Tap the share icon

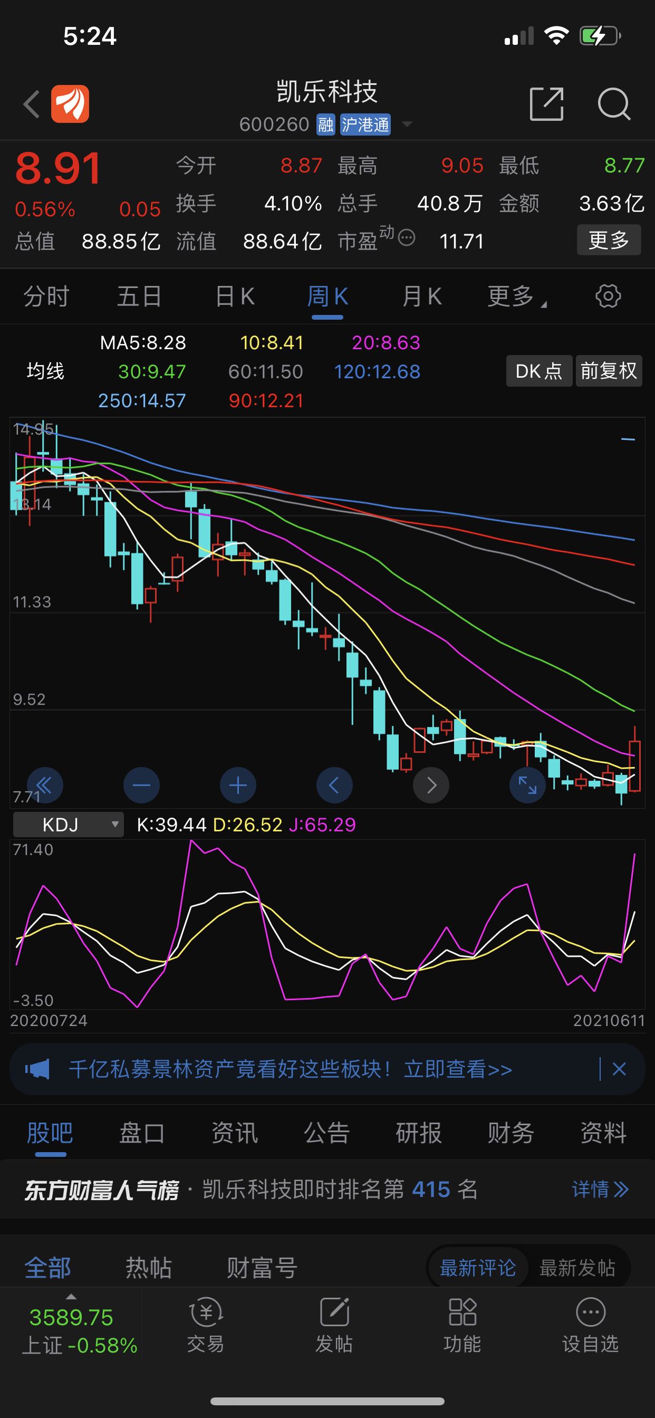pyautogui.click(x=546, y=103)
